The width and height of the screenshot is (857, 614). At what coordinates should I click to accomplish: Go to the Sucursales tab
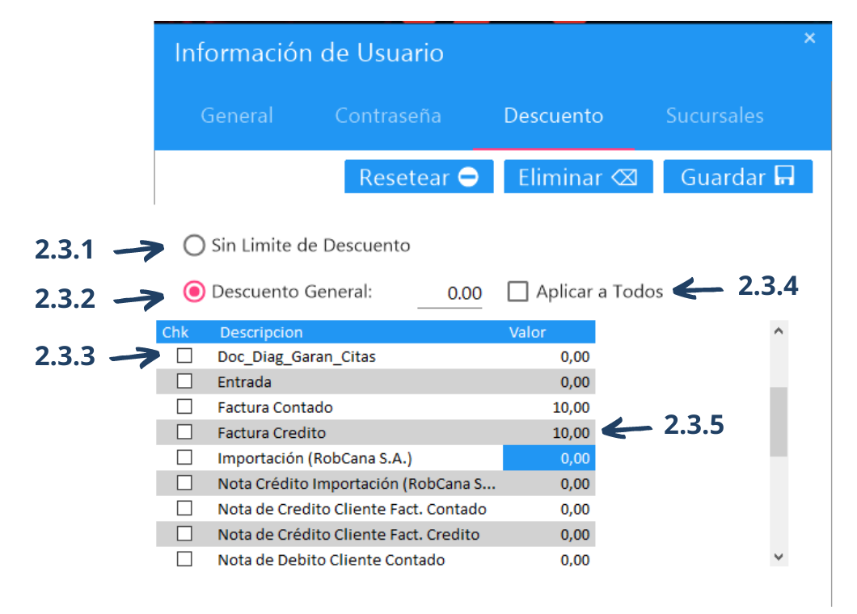(x=714, y=116)
